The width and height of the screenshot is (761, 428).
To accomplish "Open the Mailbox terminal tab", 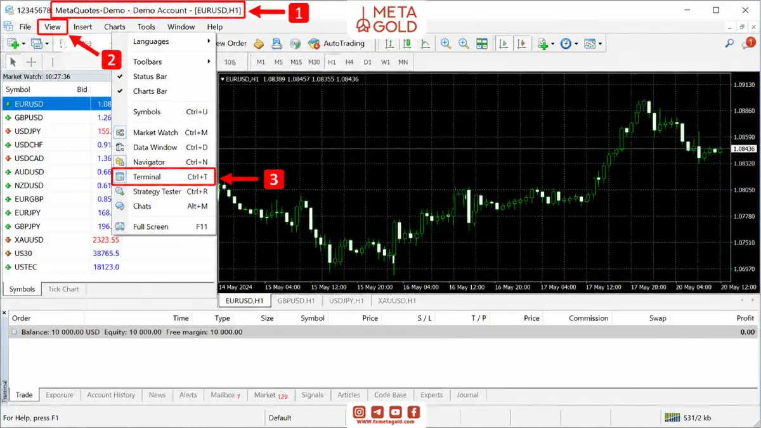I will (x=225, y=394).
